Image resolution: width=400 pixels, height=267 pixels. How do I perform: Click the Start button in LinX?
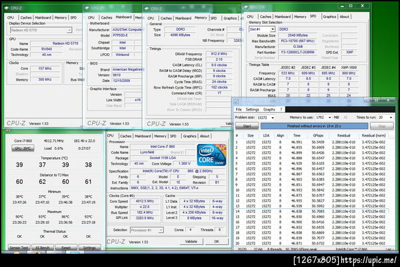(247, 126)
